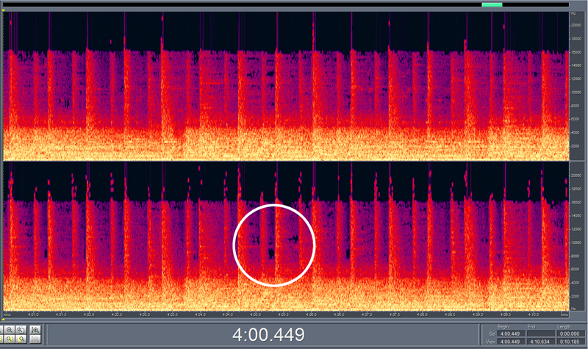Screen dimensions: 588x349
Task: Click the large 4:00.449 time display
Action: (x=268, y=335)
